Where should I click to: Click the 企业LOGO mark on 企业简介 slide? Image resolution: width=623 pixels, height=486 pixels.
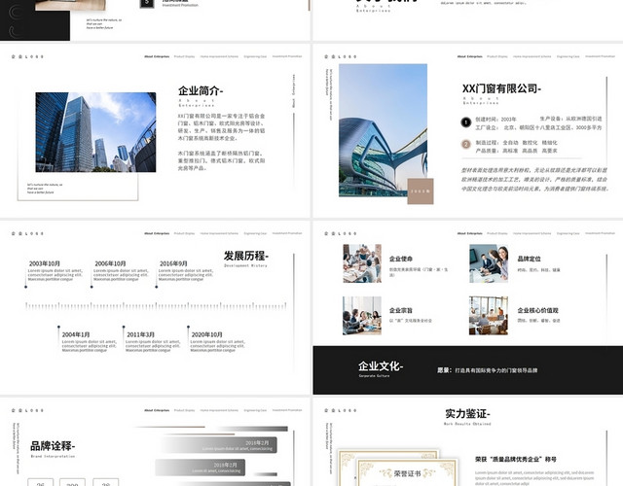click(27, 56)
